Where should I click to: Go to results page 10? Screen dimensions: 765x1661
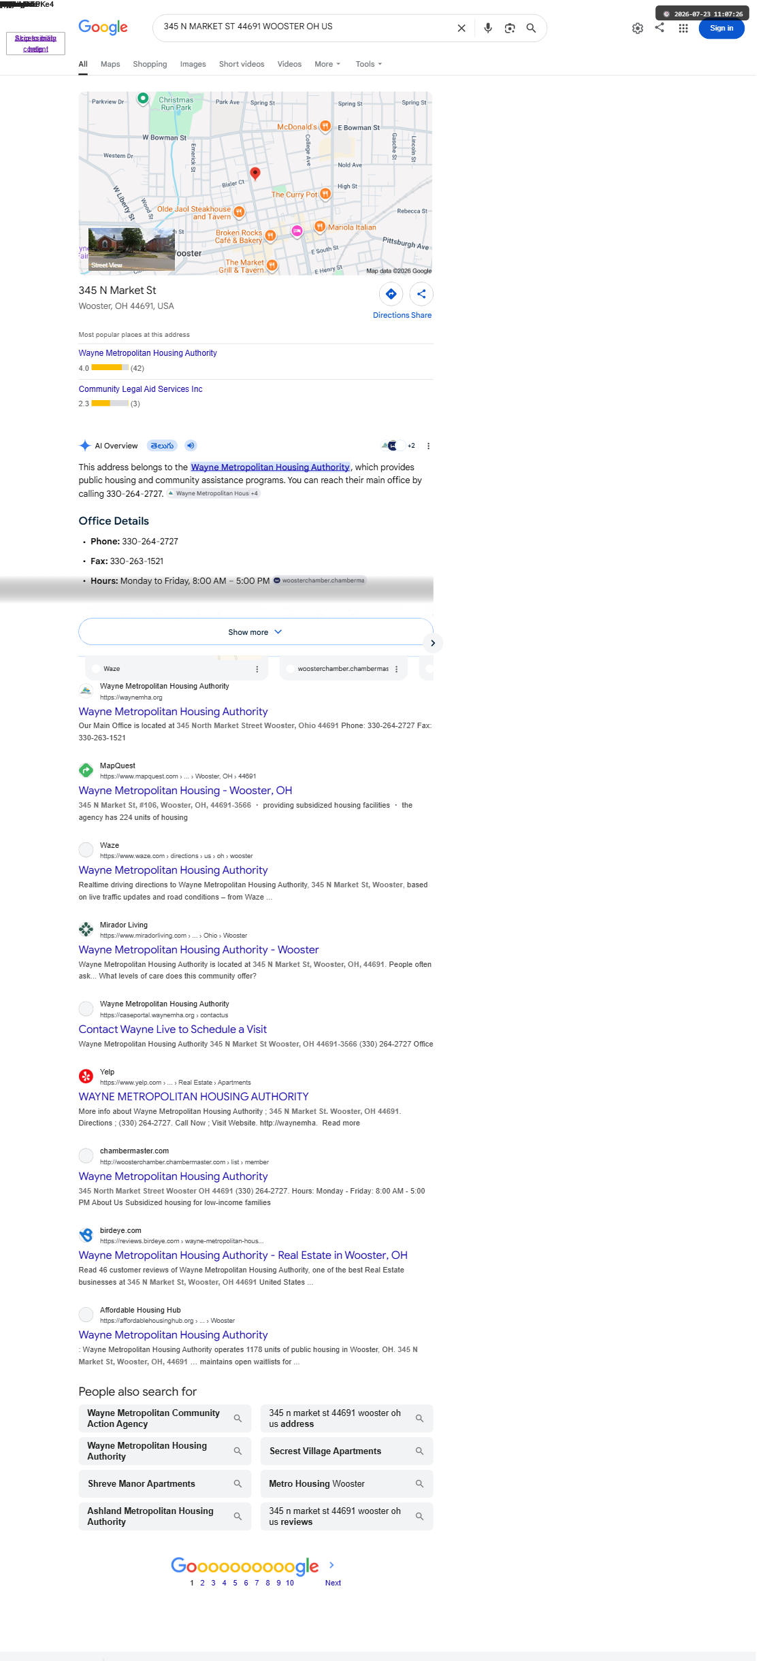coord(290,1583)
